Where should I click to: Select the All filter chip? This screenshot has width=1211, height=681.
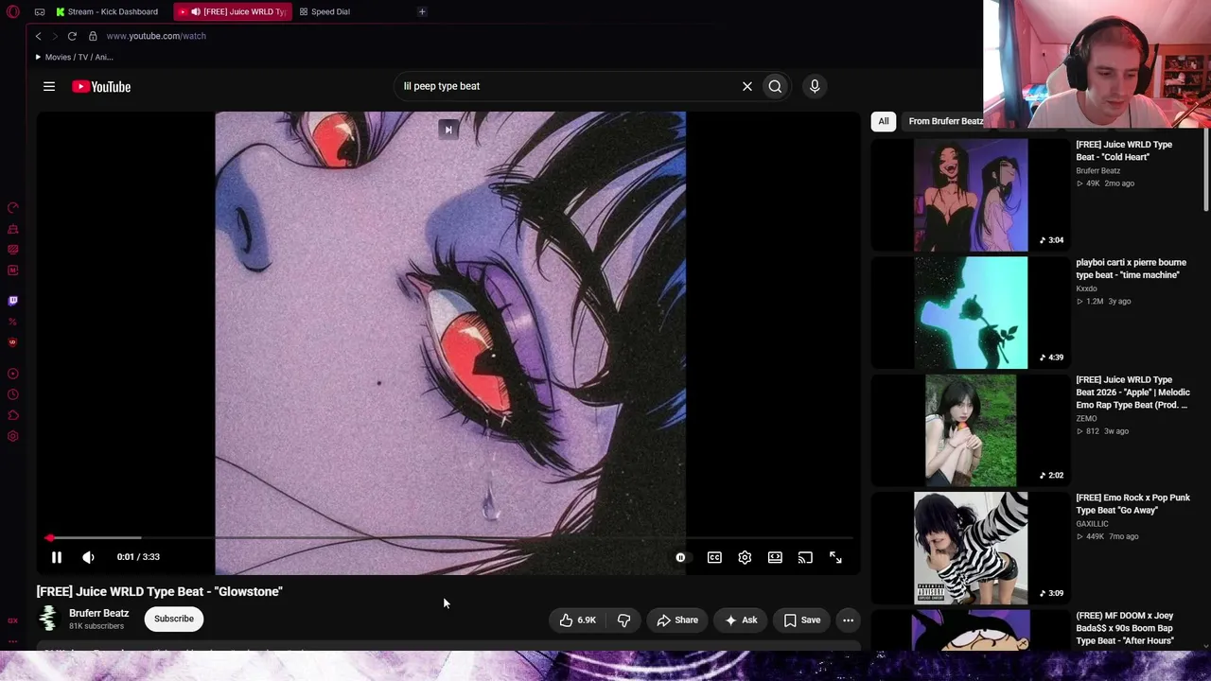884,121
